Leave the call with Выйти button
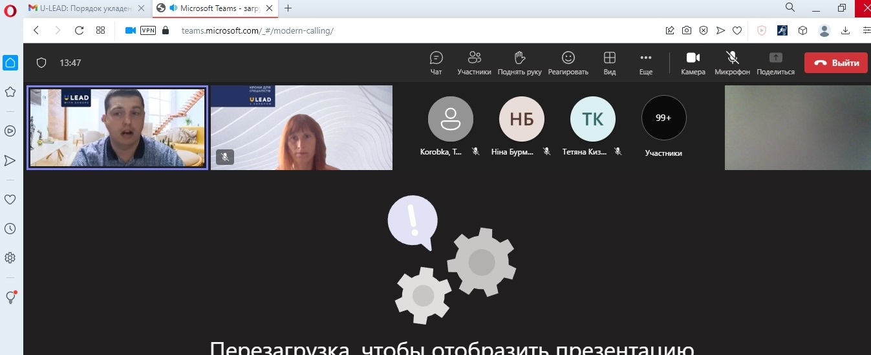Viewport: 871px width, 355px height. 835,63
